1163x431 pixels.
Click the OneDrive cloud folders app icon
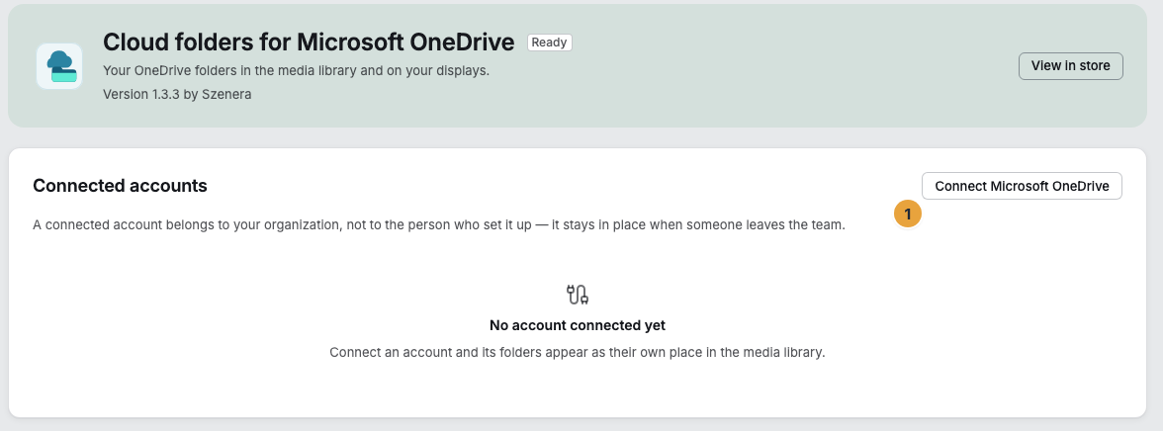(x=59, y=66)
